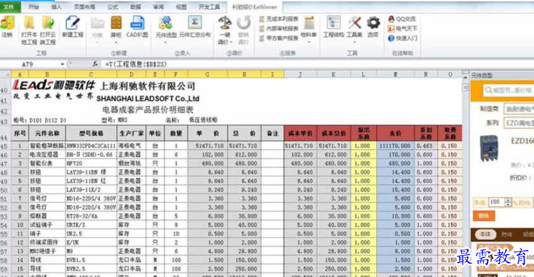Click the orange 替换 button

(x=484, y=216)
